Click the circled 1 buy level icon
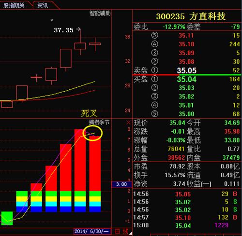Viewport: 242px width, 236px height. pyautogui.click(x=154, y=79)
